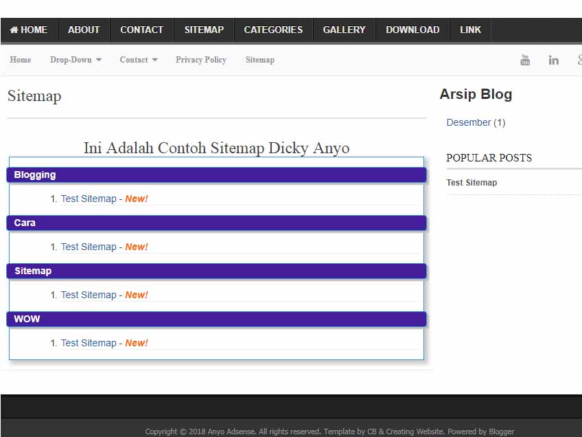Open the CATEGORIES menu item
The height and width of the screenshot is (437, 582).
point(273,30)
